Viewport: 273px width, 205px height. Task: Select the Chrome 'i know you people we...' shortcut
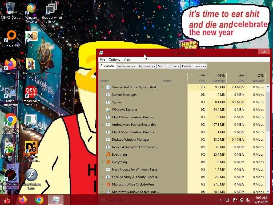(10, 124)
